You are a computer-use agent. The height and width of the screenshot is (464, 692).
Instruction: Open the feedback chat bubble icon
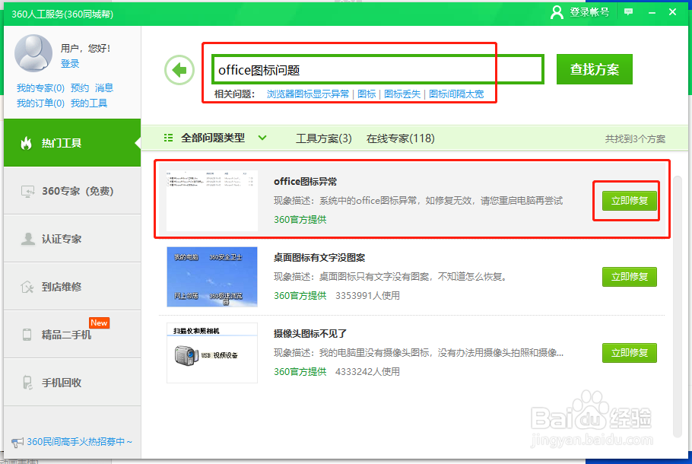pyautogui.click(x=628, y=12)
